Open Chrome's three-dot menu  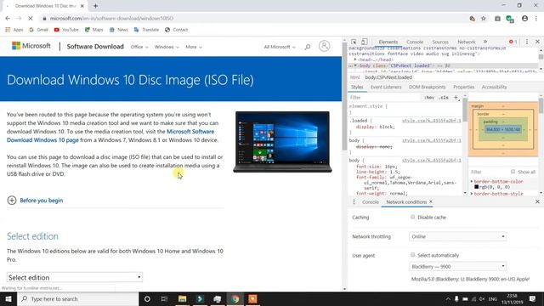[536, 19]
